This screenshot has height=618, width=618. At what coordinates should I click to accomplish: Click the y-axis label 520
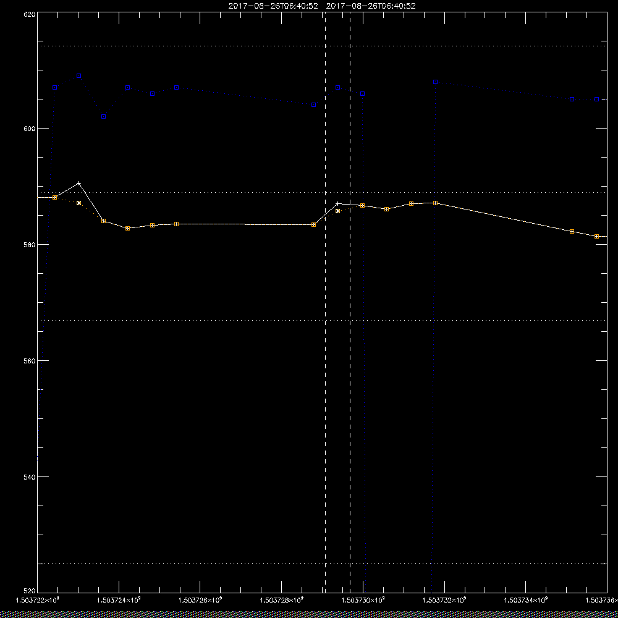pos(30,591)
